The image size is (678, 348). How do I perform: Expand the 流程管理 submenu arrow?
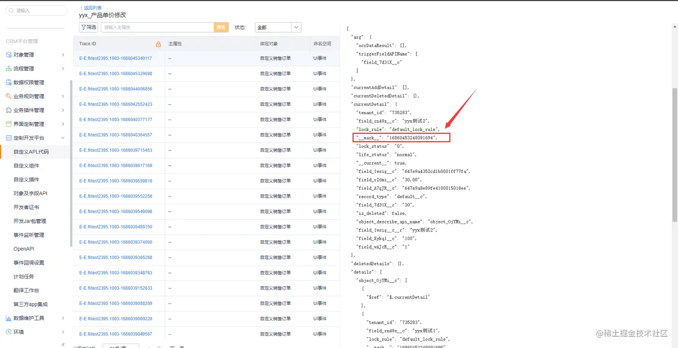(x=63, y=69)
